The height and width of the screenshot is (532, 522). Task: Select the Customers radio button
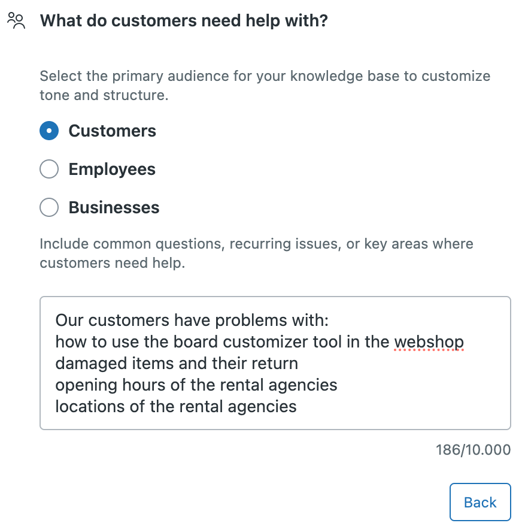coord(49,131)
